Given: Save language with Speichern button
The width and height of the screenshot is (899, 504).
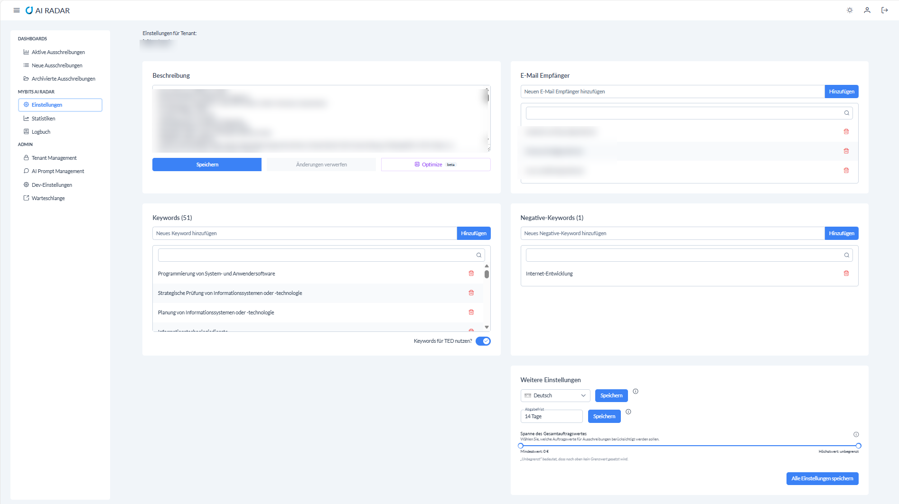Looking at the screenshot, I should (611, 395).
